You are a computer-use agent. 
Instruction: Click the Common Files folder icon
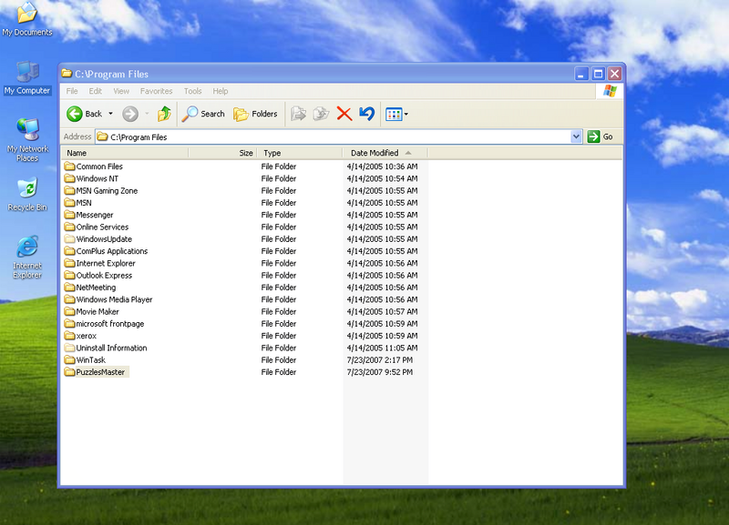(x=70, y=167)
